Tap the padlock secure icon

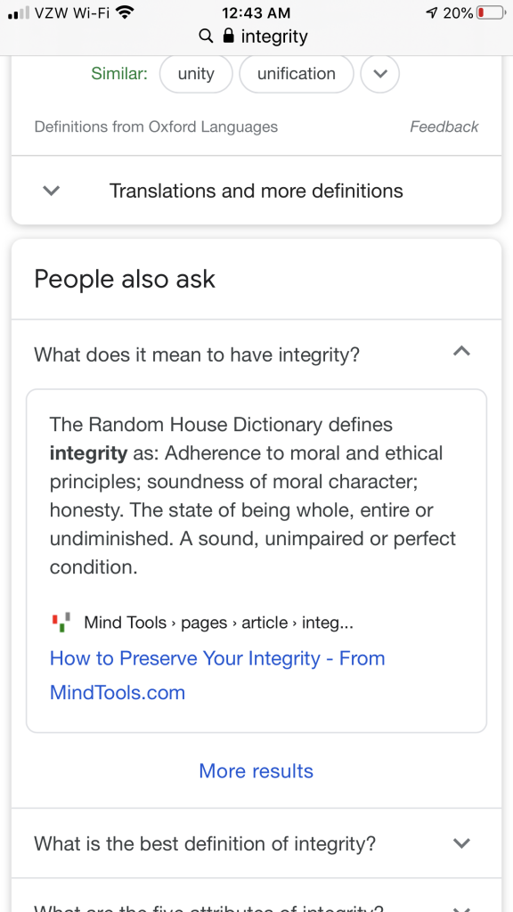coord(229,36)
